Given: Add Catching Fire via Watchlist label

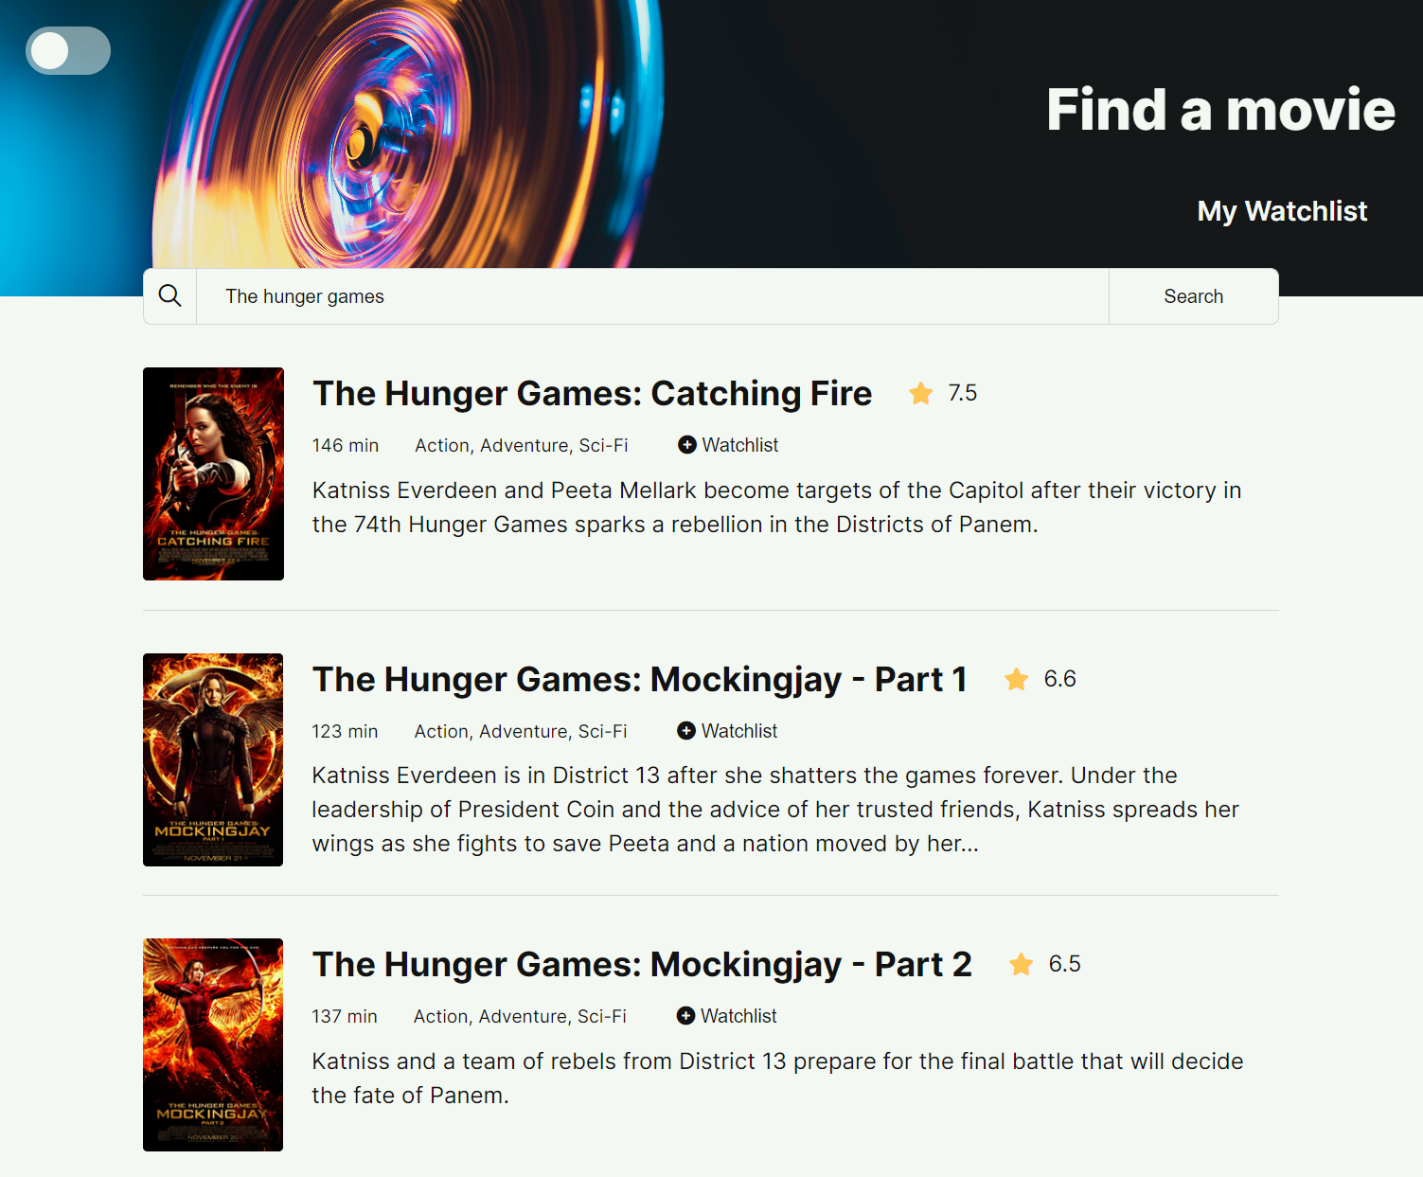Looking at the screenshot, I should pos(739,444).
